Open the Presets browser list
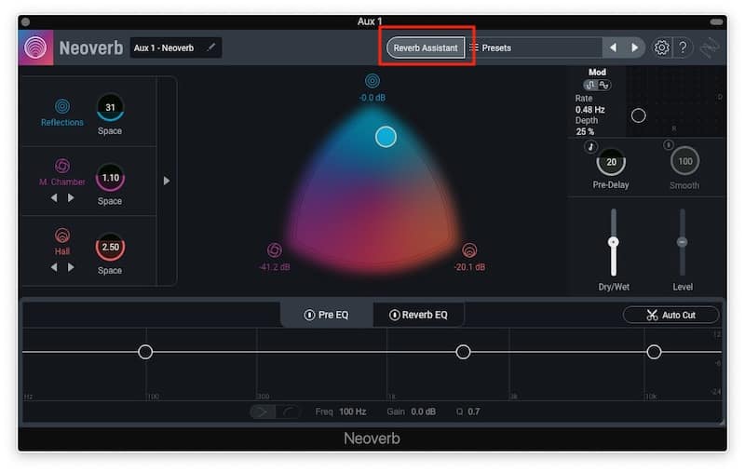The width and height of the screenshot is (745, 472). (534, 48)
